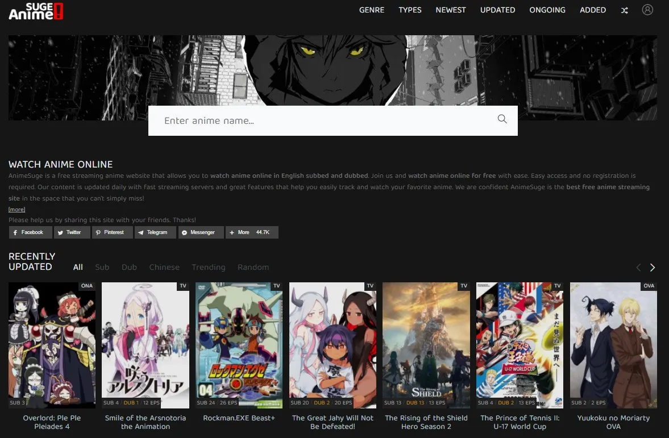Select the Trending filter tab
The width and height of the screenshot is (669, 438).
tap(208, 267)
